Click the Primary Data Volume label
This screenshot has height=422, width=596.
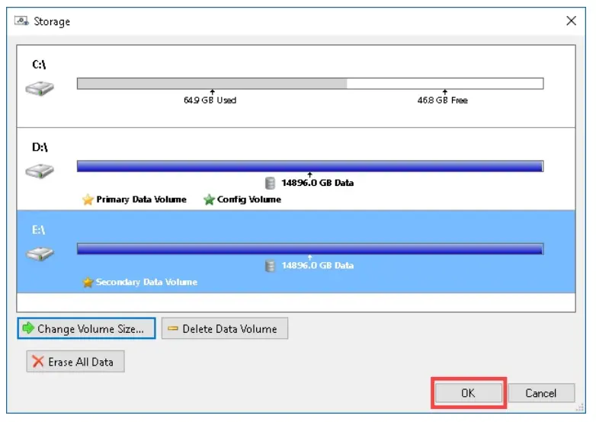click(142, 200)
